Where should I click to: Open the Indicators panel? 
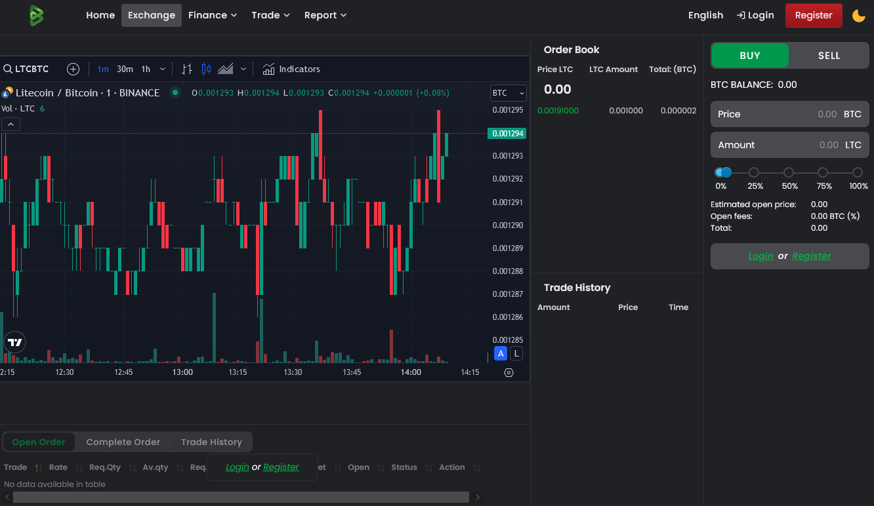pos(291,69)
